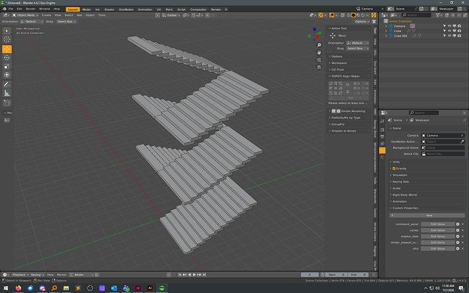The height and width of the screenshot is (293, 469).
Task: Open the Add menu in viewport header
Action: pos(80,15)
